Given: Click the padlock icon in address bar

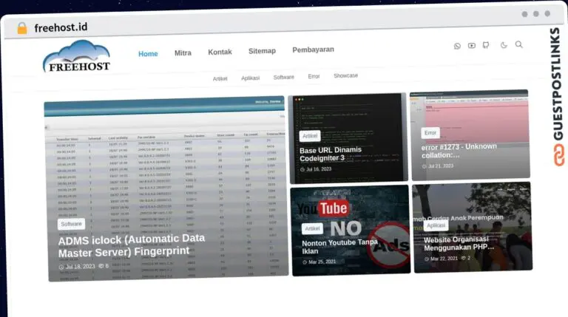Looking at the screenshot, I should click(x=22, y=27).
